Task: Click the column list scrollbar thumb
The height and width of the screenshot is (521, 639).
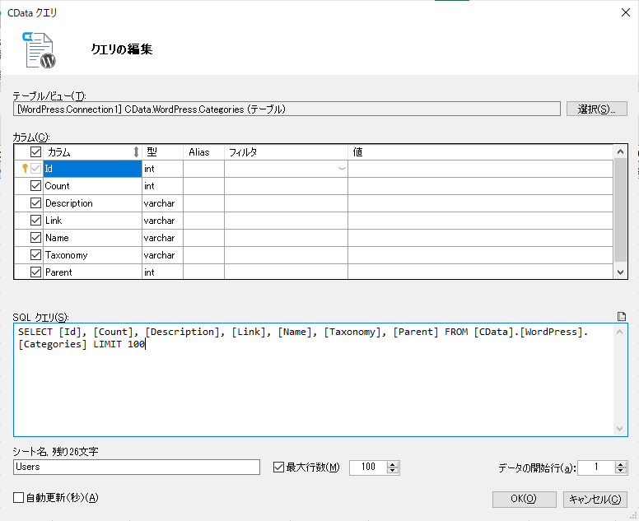Action: pos(620,210)
